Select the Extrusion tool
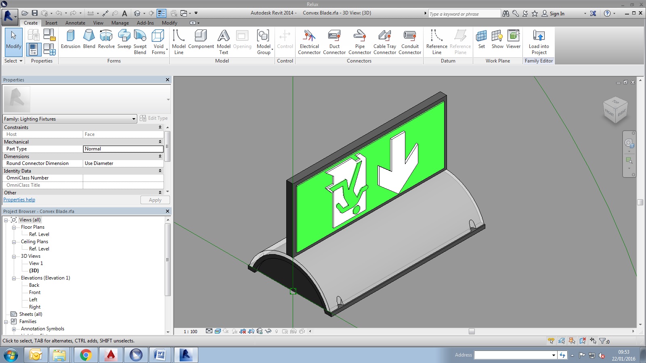The height and width of the screenshot is (363, 646). click(x=71, y=40)
